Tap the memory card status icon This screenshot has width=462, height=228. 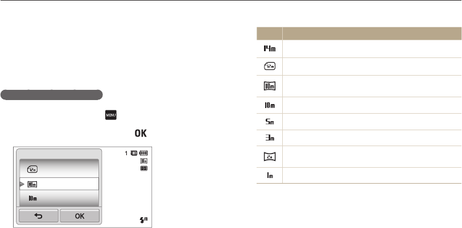135,154
